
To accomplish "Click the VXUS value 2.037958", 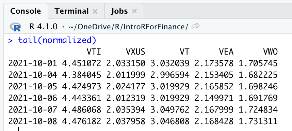I will tap(126, 121).
